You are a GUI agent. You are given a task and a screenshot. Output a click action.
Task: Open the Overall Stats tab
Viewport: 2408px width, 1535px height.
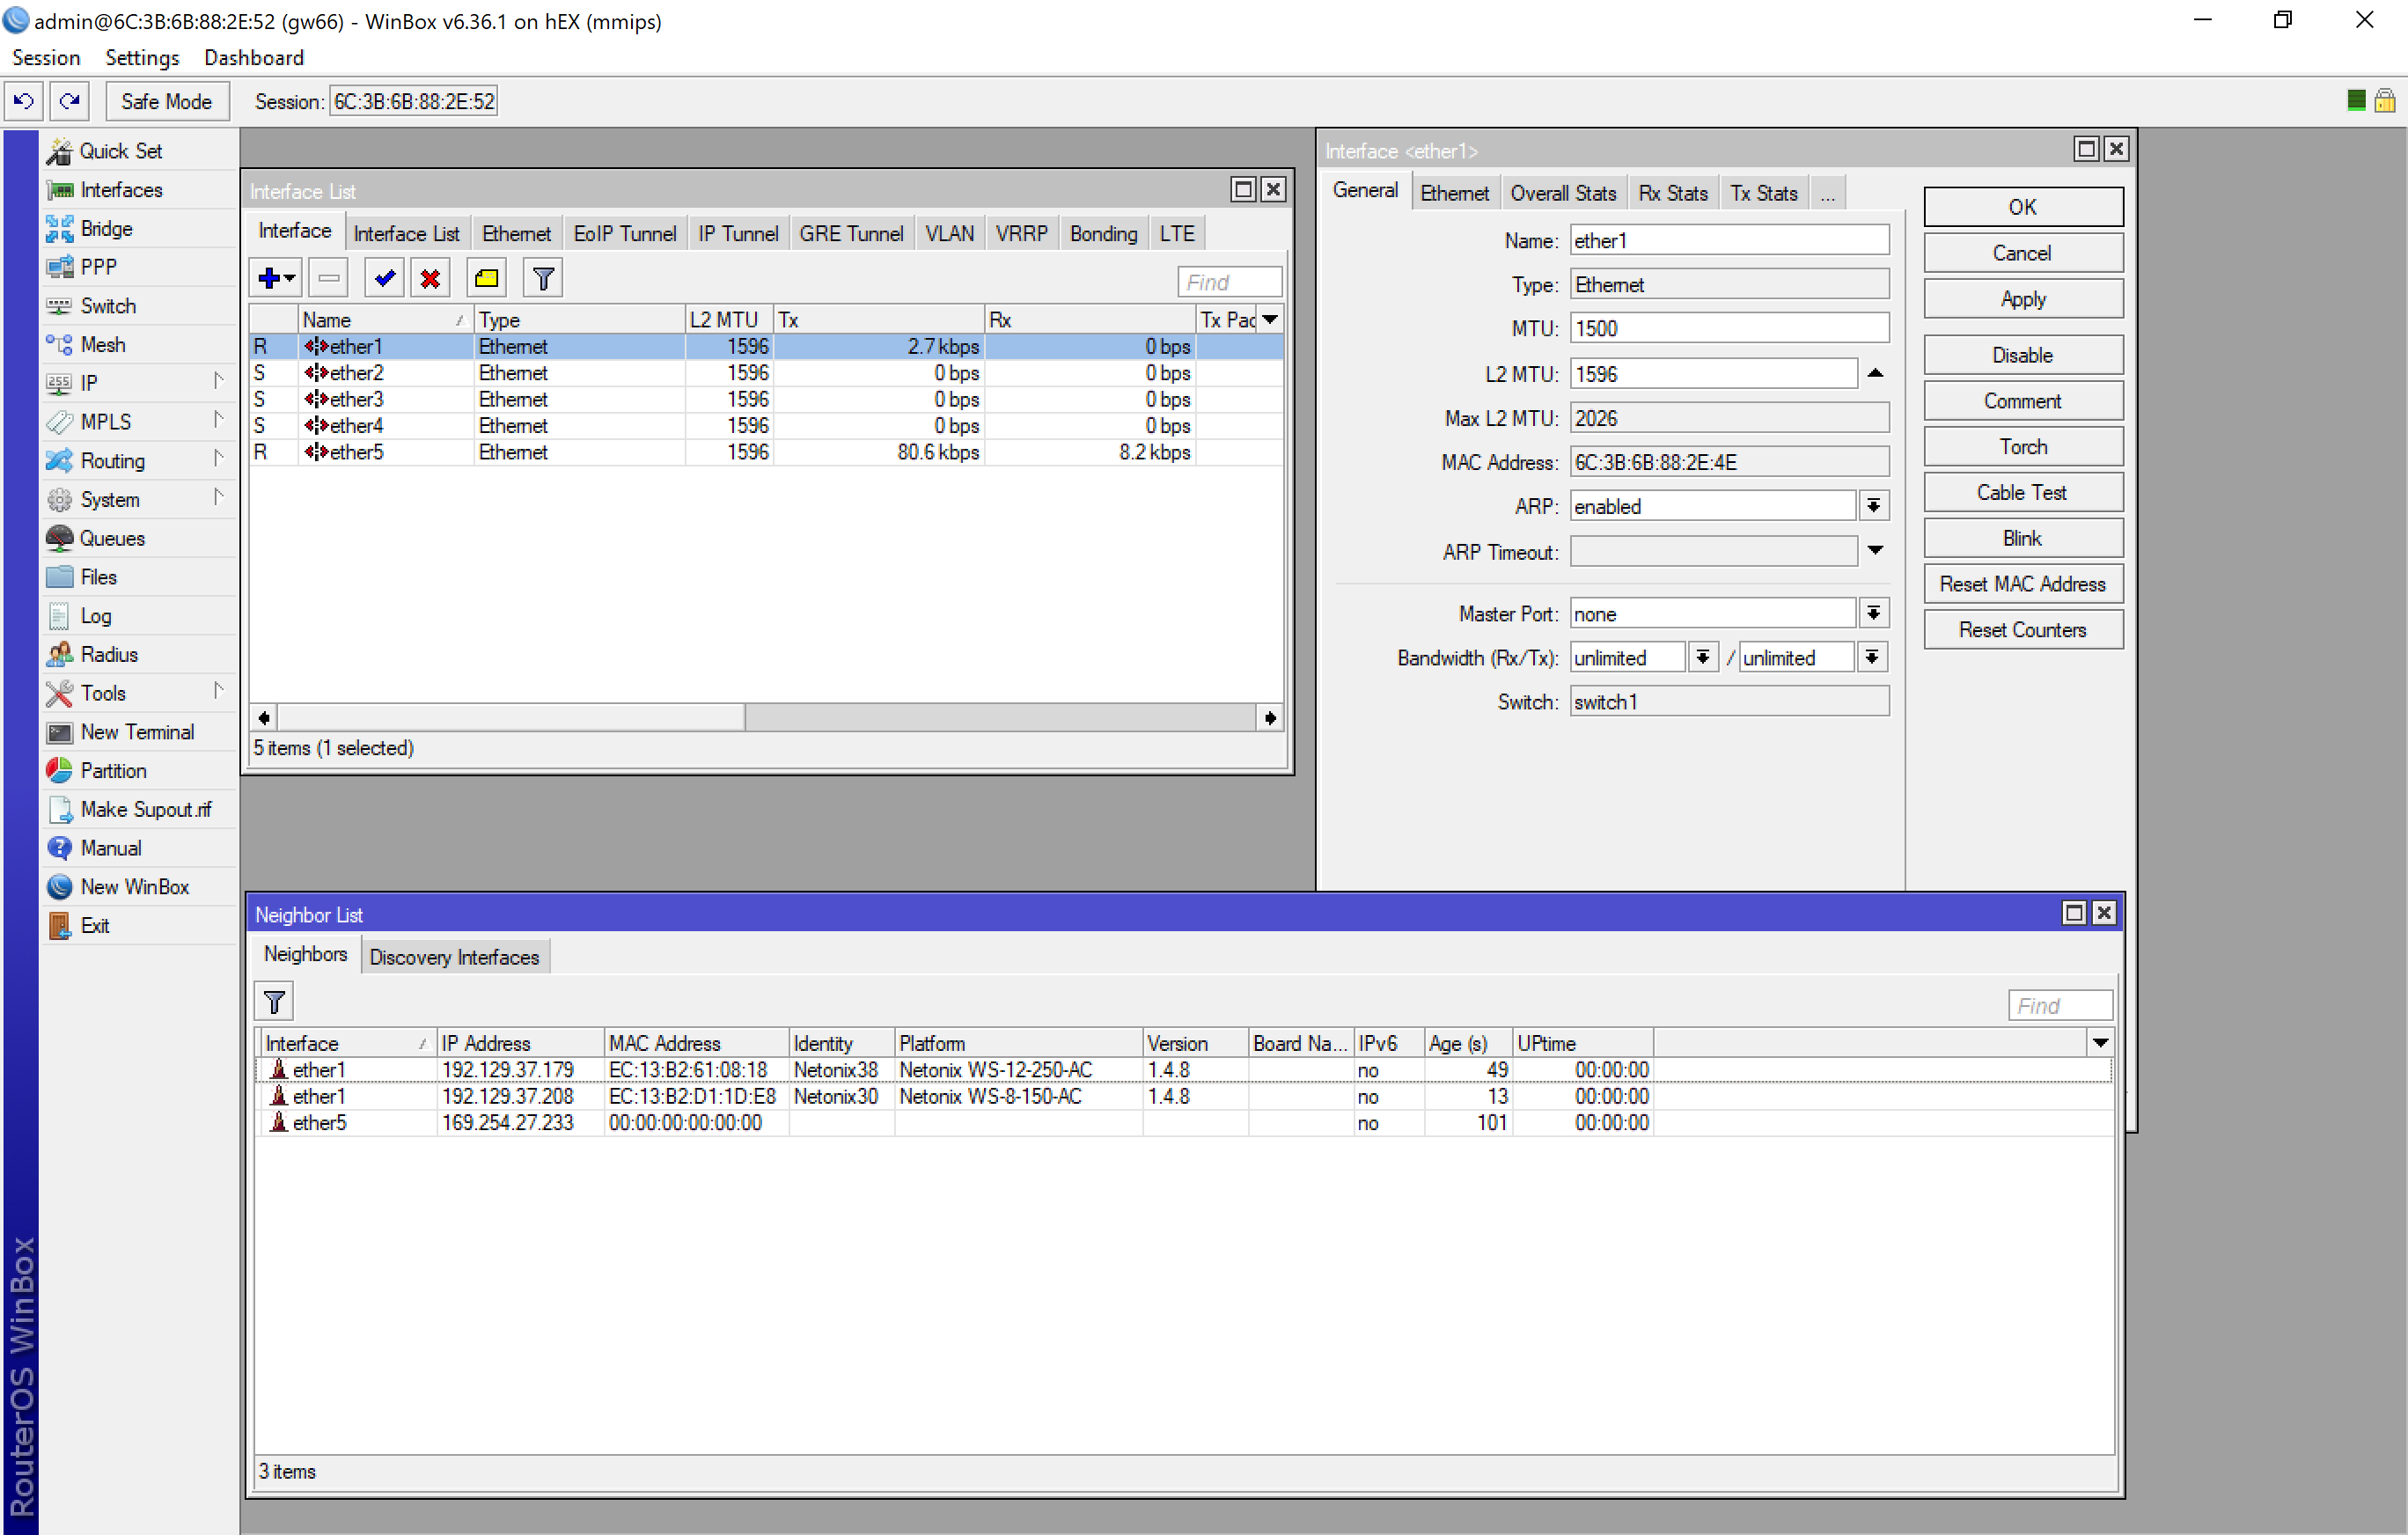(1562, 193)
